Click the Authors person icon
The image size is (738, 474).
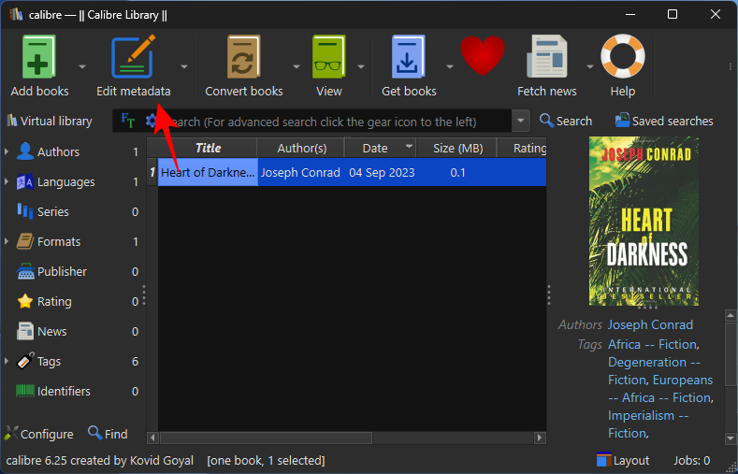click(25, 151)
